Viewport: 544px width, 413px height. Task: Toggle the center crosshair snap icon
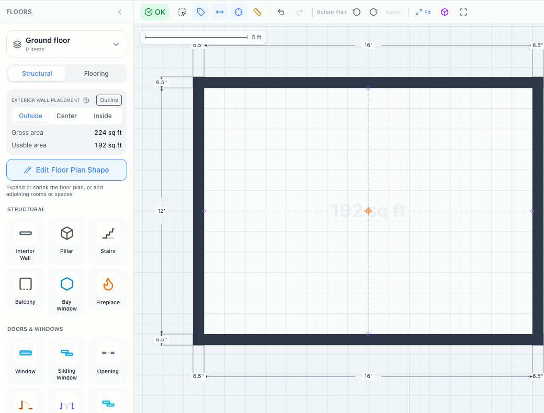(239, 12)
